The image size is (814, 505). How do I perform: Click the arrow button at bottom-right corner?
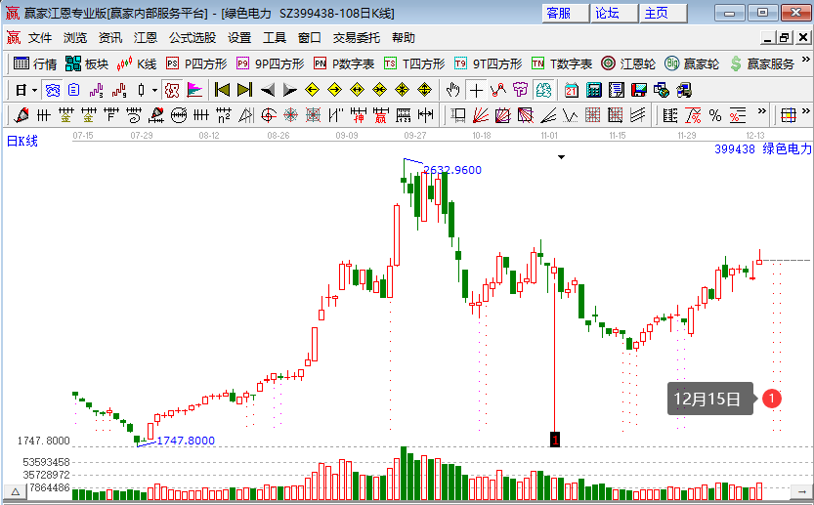coord(800,492)
